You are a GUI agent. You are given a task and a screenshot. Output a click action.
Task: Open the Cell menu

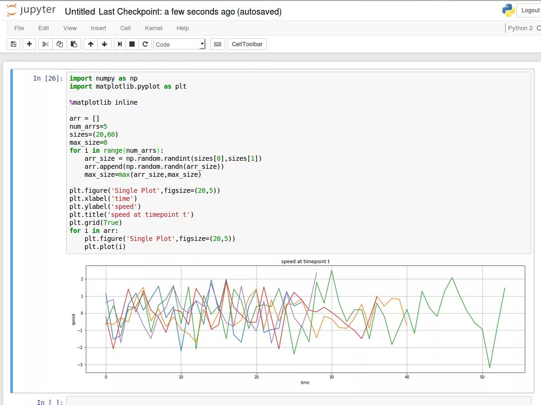click(x=126, y=28)
